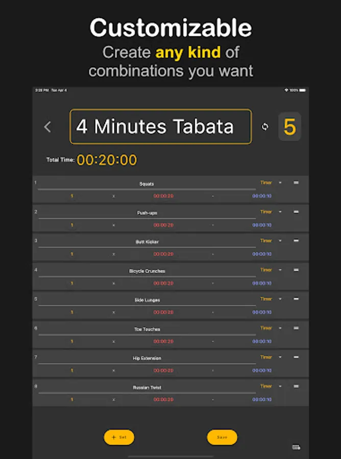Edit the 4 Minutes Tabata title field
Viewport: 341px width, 459px height.
tap(160, 126)
